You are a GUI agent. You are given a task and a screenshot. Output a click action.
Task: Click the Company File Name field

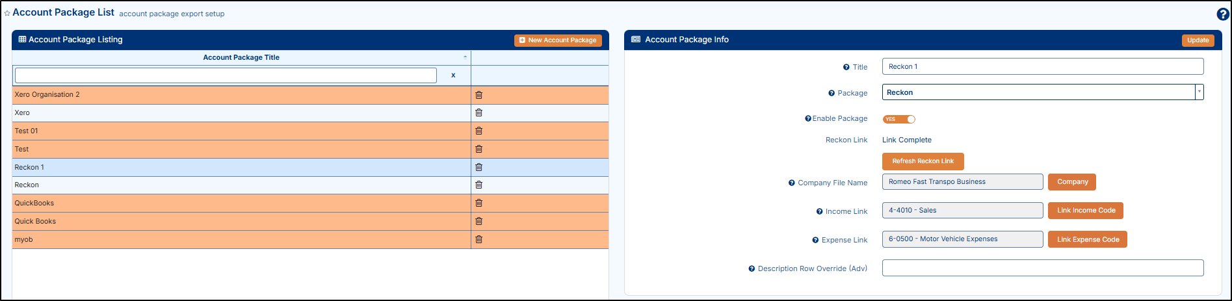(962, 182)
